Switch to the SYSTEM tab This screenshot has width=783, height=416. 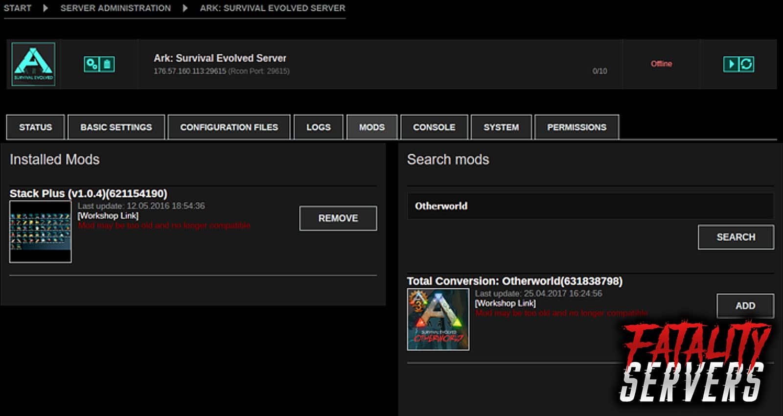[x=501, y=127]
